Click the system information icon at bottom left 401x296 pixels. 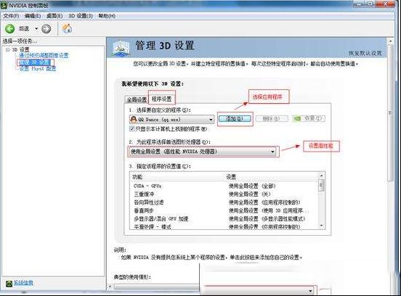coord(9,283)
